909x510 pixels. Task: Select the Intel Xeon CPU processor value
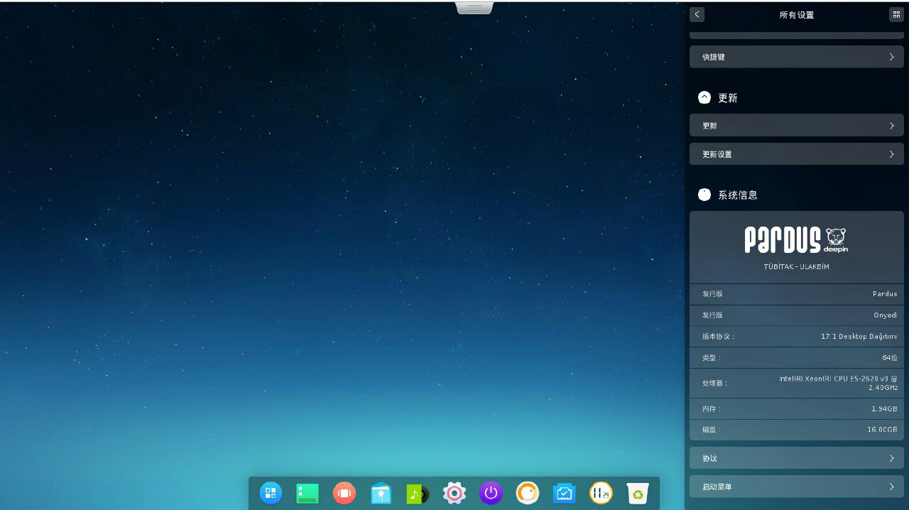(839, 384)
